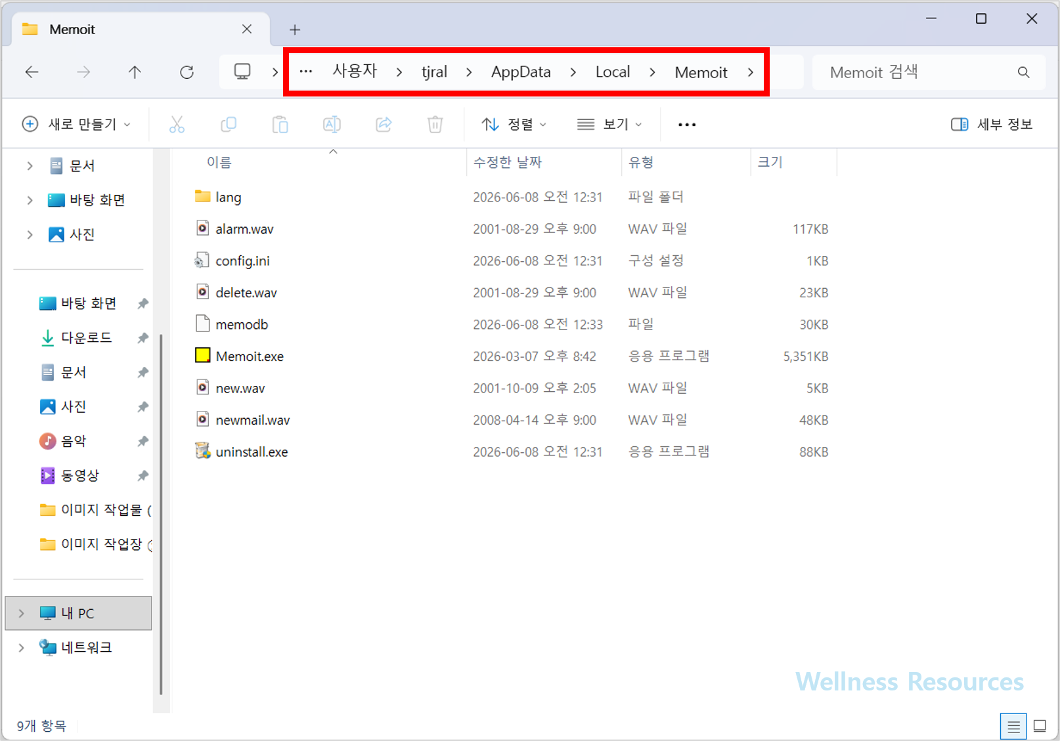Open chevron dropdown after AppData in path

coord(573,72)
